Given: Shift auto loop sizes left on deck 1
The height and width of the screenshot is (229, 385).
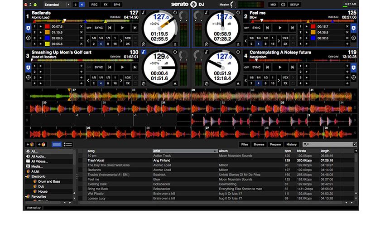Looking at the screenshot, I should point(88,41).
